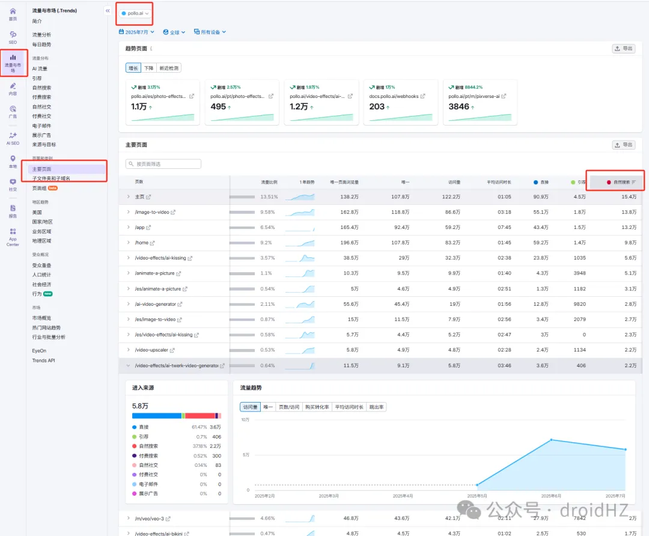Open the 首页 home icon in sidebar

13,14
